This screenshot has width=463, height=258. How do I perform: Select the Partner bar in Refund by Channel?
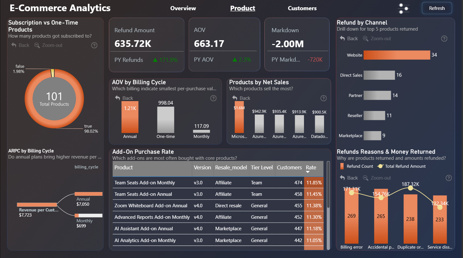377,95
